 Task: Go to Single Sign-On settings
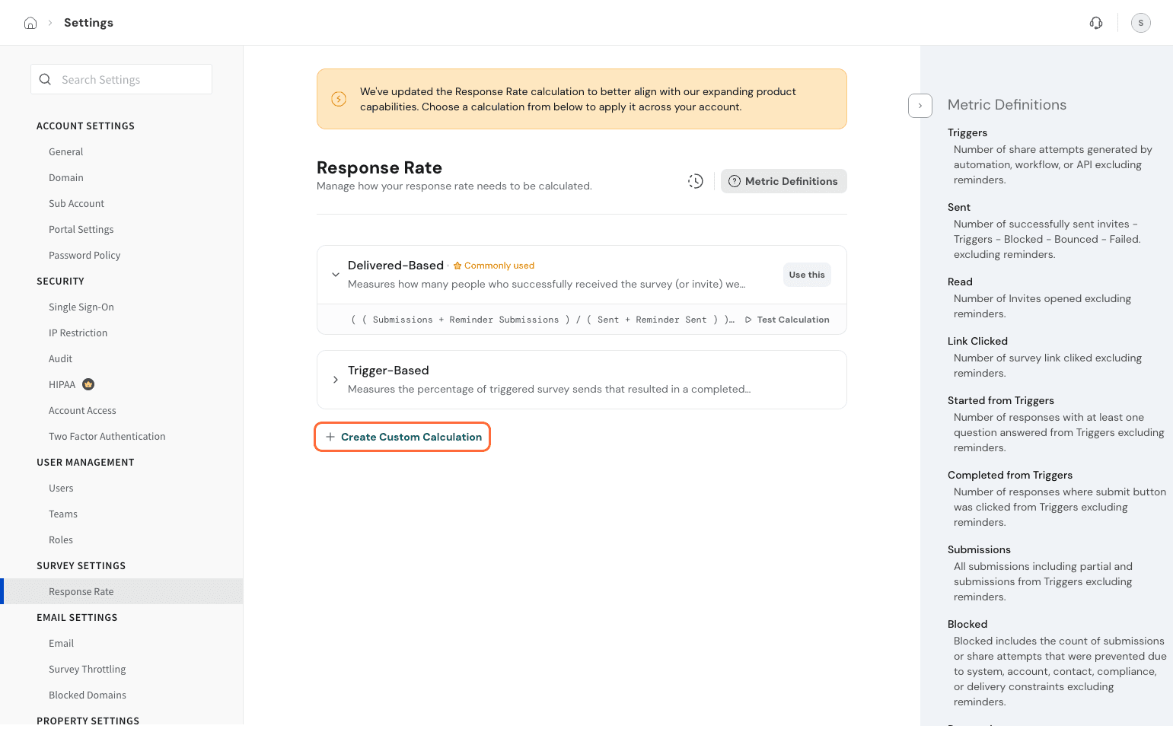[81, 307]
